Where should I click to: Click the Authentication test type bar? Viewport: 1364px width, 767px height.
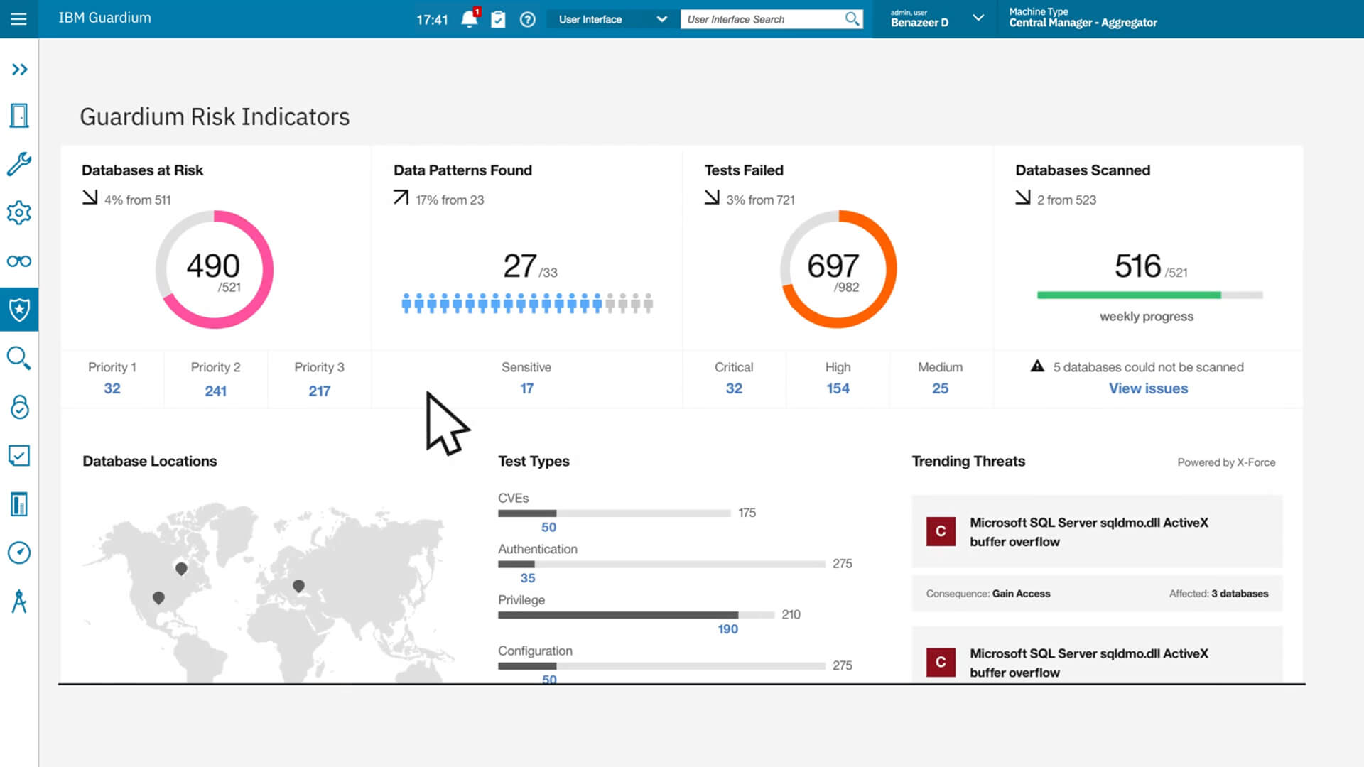click(x=661, y=564)
